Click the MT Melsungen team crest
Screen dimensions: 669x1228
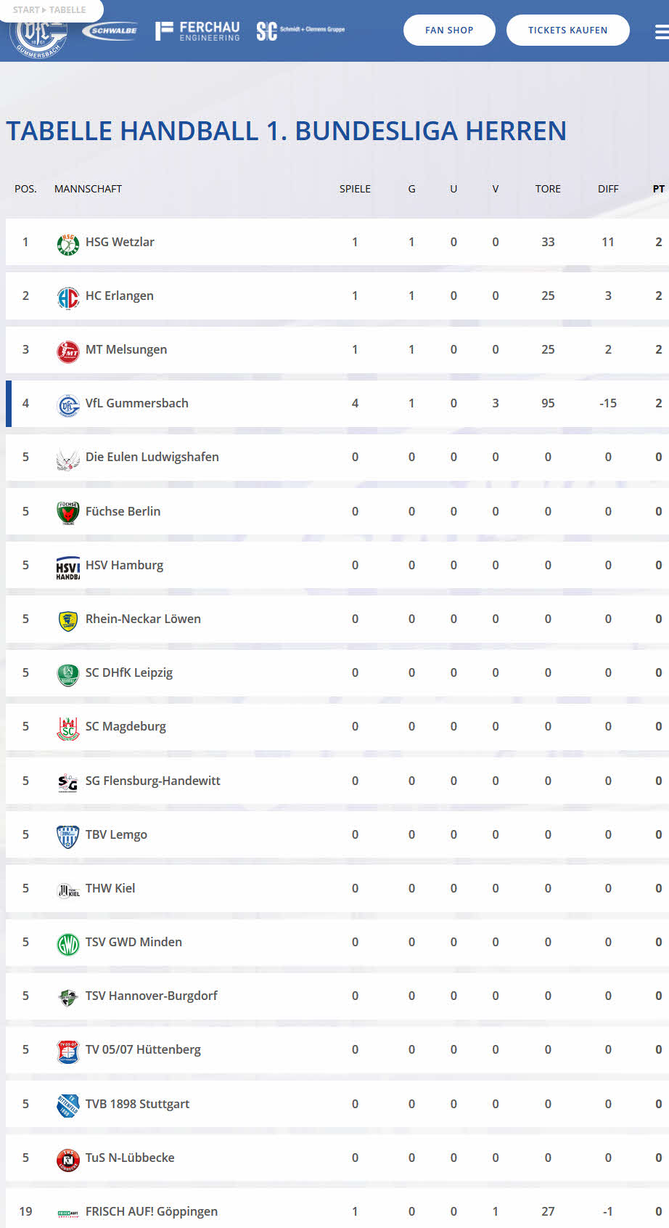pos(68,350)
